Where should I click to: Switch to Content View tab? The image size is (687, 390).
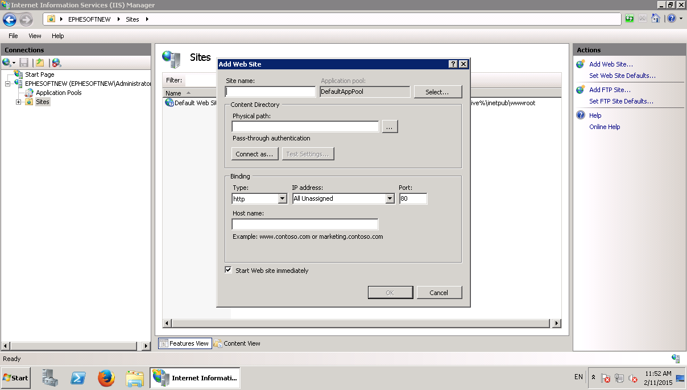[237, 343]
